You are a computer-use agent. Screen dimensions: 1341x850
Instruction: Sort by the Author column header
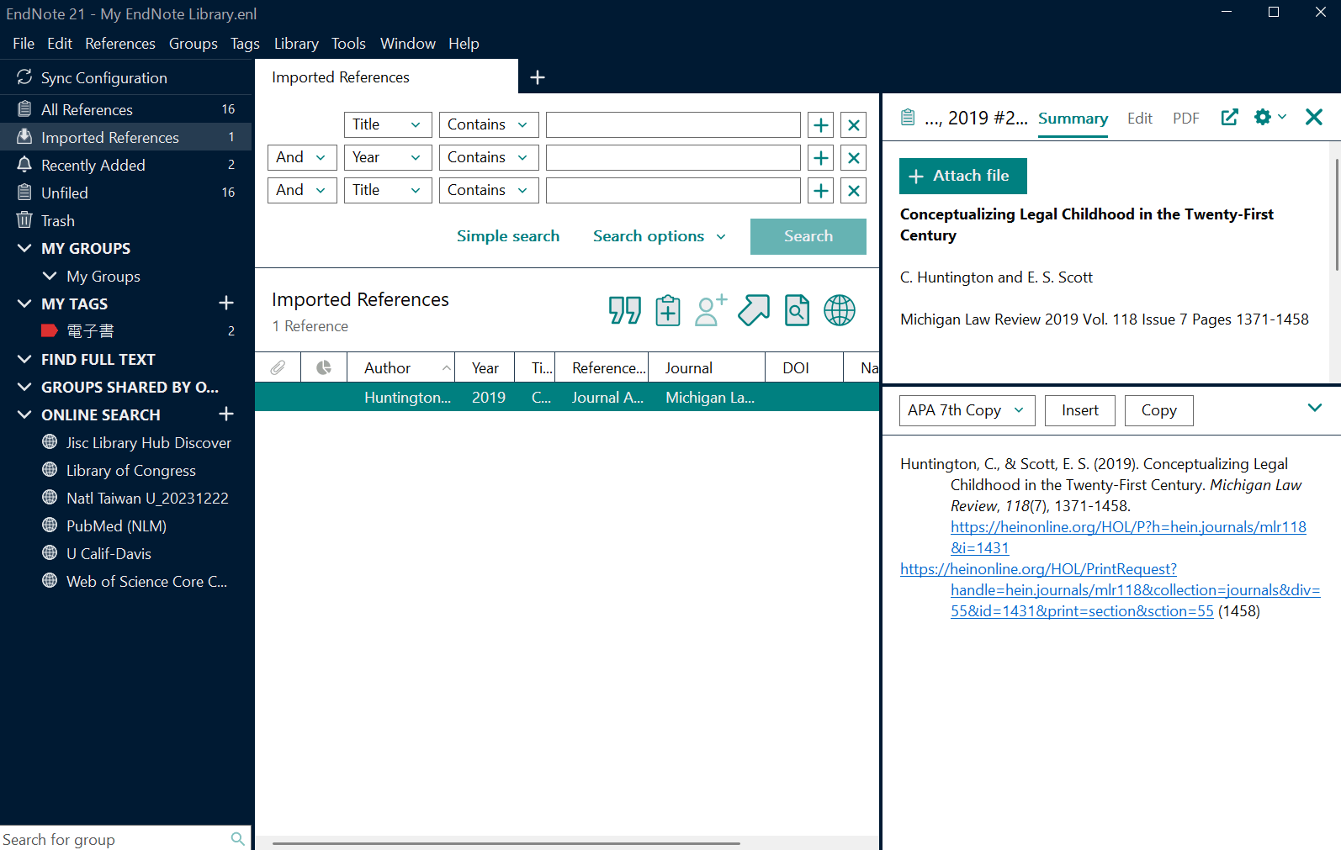coord(400,367)
